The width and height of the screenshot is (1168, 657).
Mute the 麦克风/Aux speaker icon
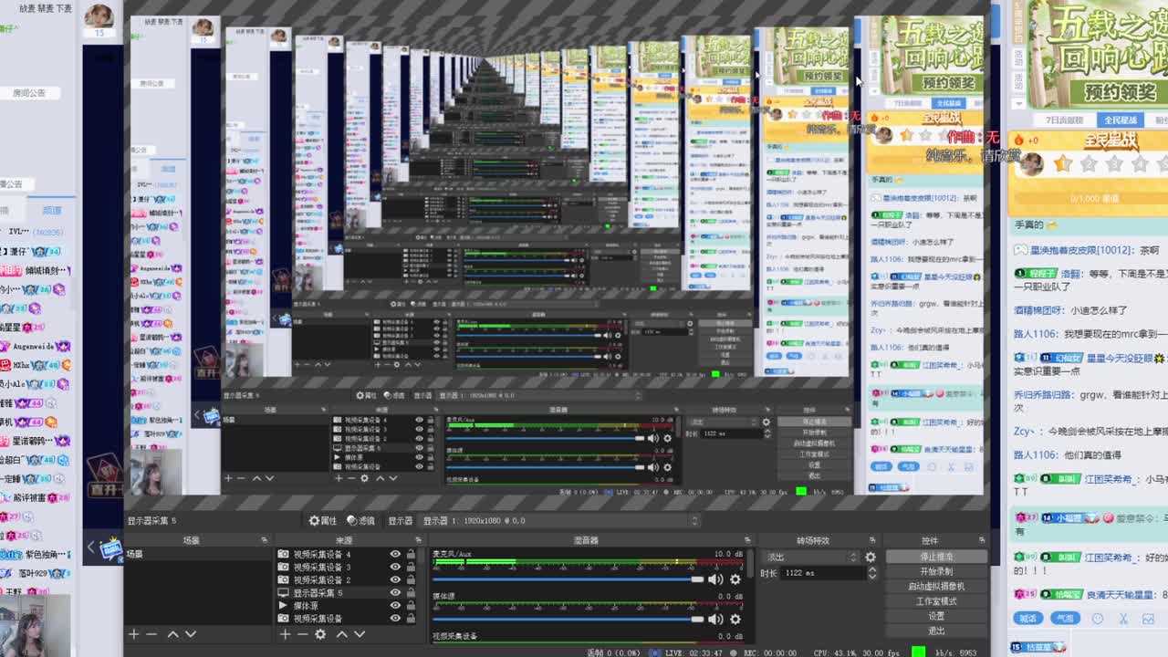(x=715, y=579)
